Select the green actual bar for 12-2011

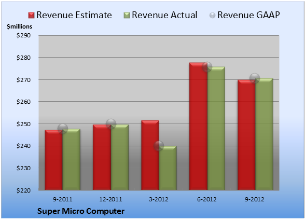point(120,157)
